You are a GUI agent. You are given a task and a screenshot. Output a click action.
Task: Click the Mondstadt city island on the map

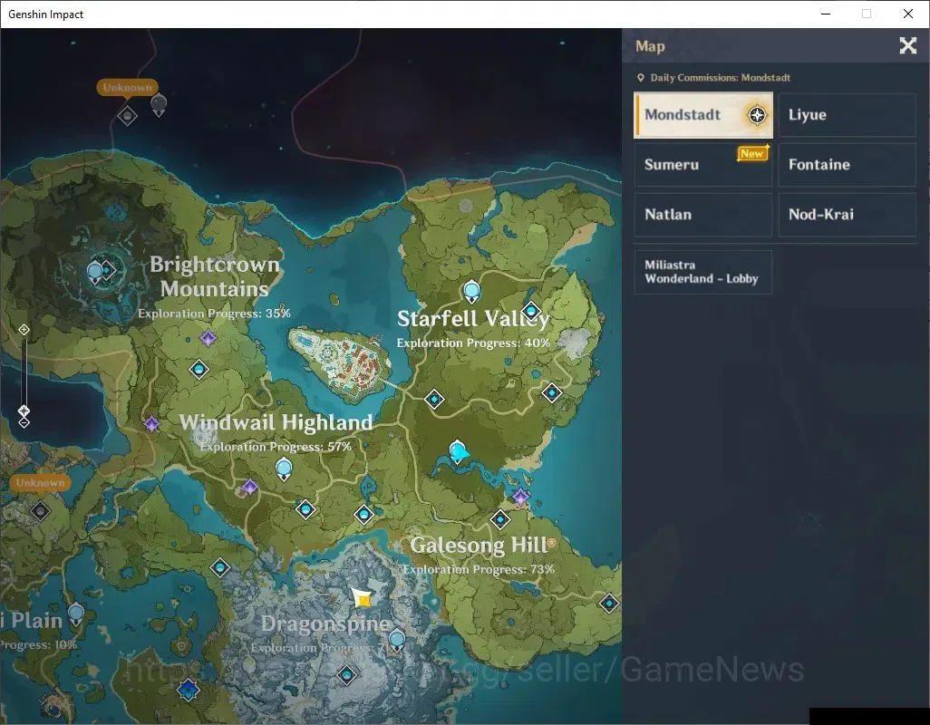pyautogui.click(x=339, y=362)
